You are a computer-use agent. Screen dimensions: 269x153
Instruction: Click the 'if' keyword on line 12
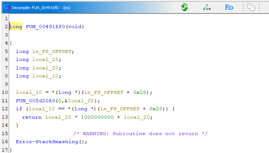point(19,109)
